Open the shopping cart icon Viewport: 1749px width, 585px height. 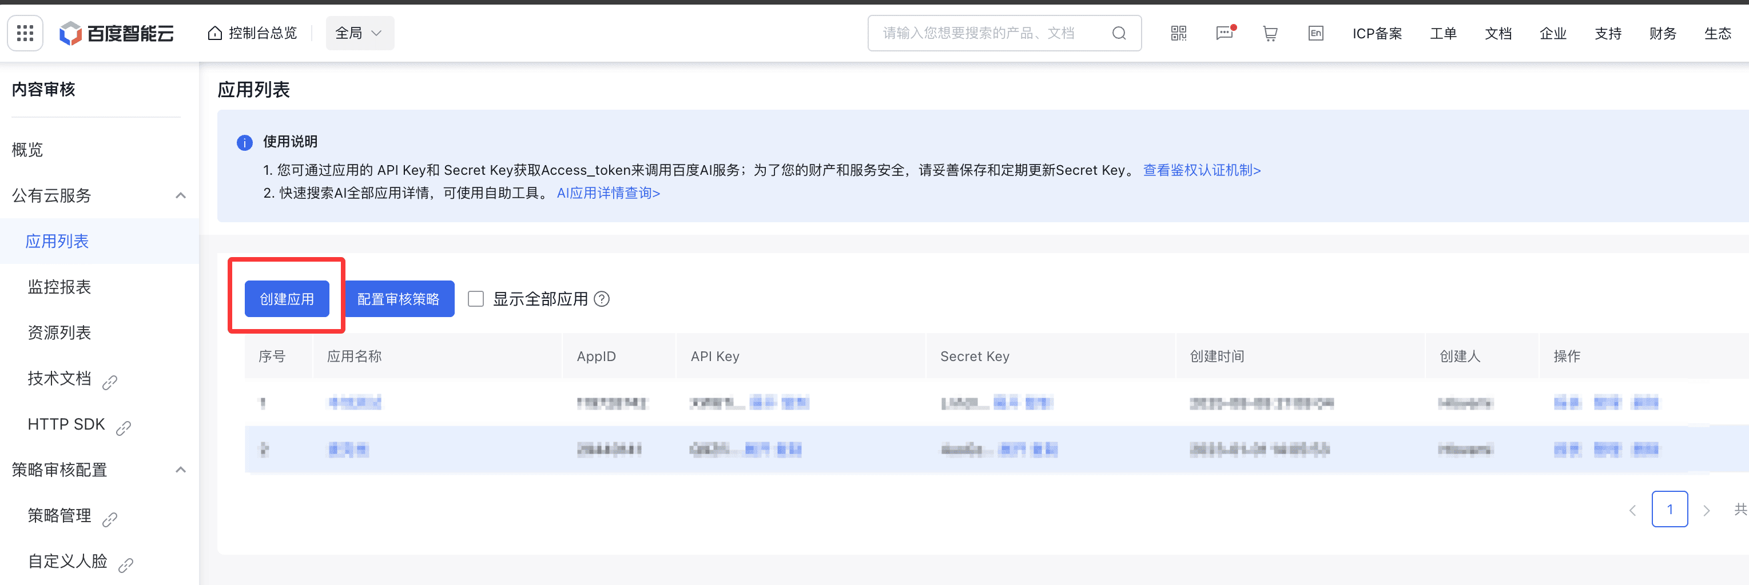(1270, 33)
